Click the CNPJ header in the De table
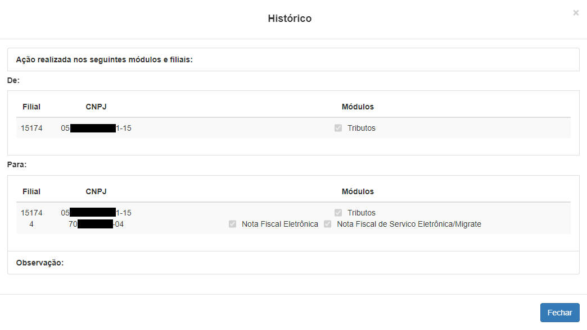The image size is (587, 330). (96, 107)
